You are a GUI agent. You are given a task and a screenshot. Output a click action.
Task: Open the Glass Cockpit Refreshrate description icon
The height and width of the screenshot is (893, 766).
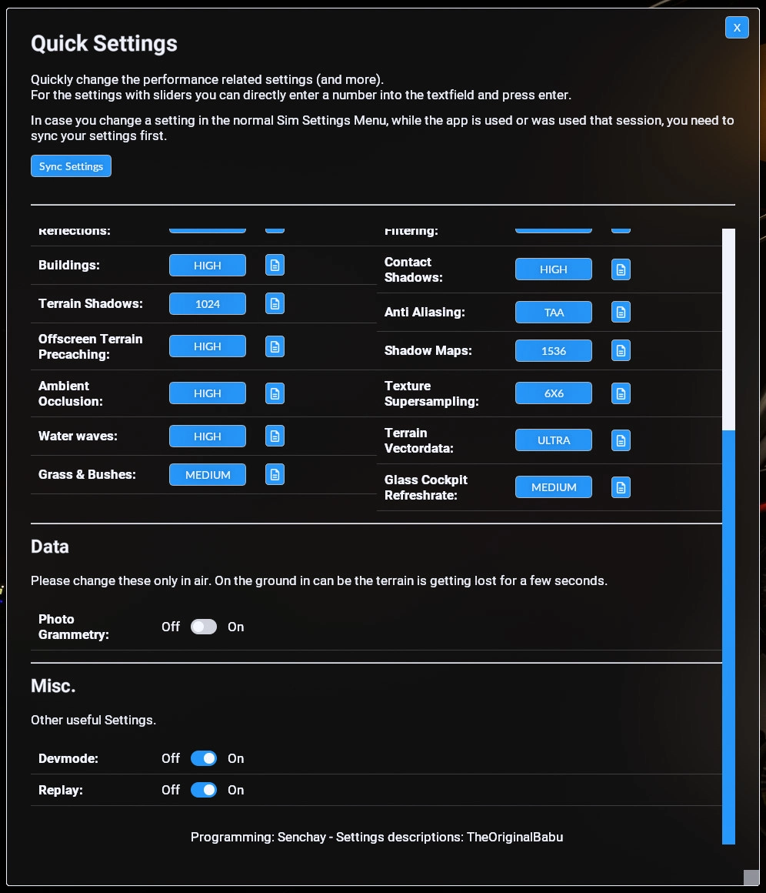coord(621,487)
